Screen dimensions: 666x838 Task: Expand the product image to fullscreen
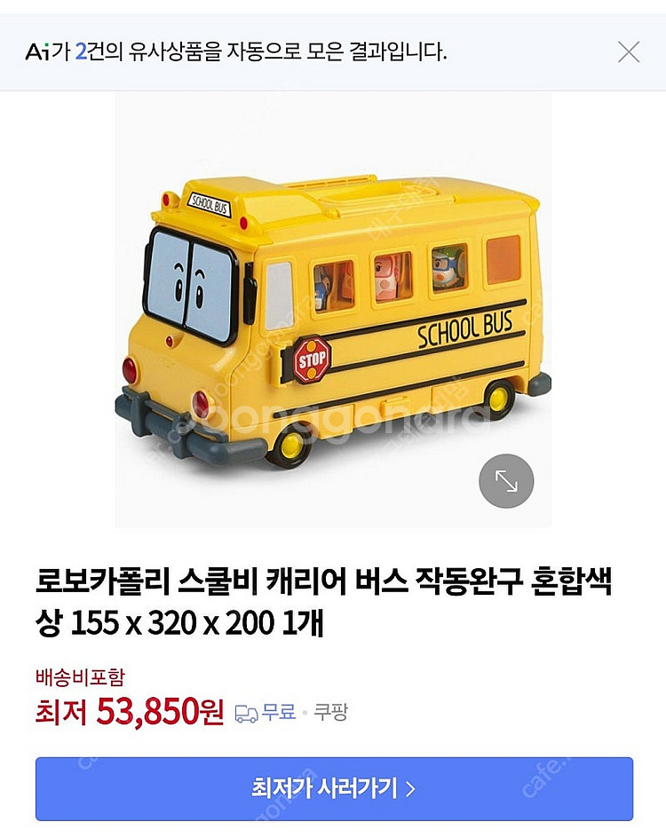tap(505, 481)
